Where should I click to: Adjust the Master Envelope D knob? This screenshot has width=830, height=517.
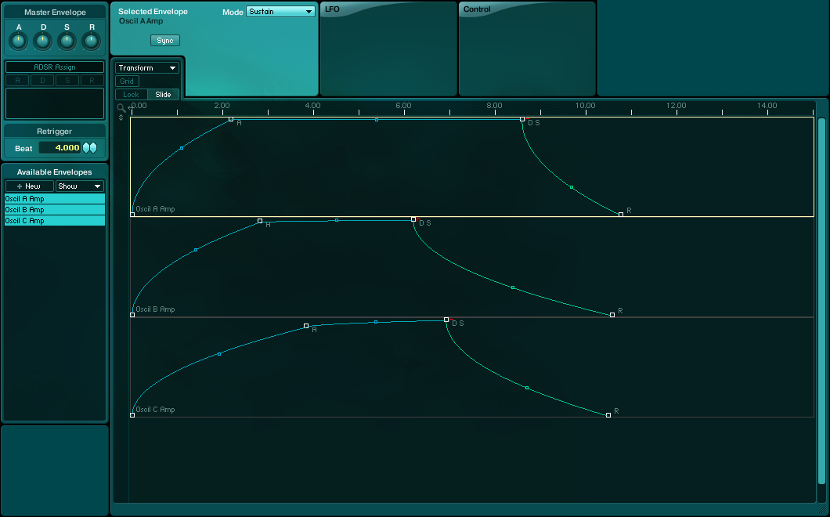43,41
